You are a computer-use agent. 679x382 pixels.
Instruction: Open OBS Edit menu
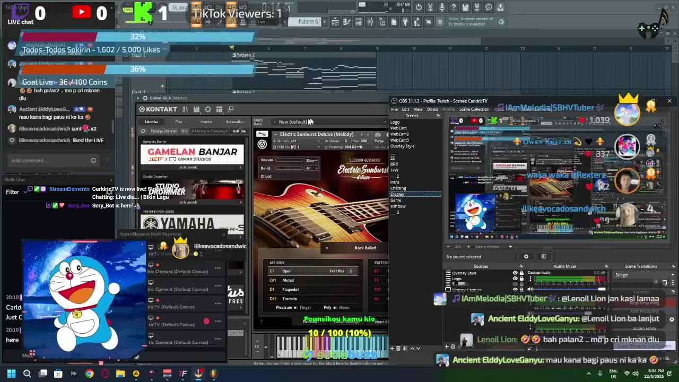pyautogui.click(x=405, y=109)
